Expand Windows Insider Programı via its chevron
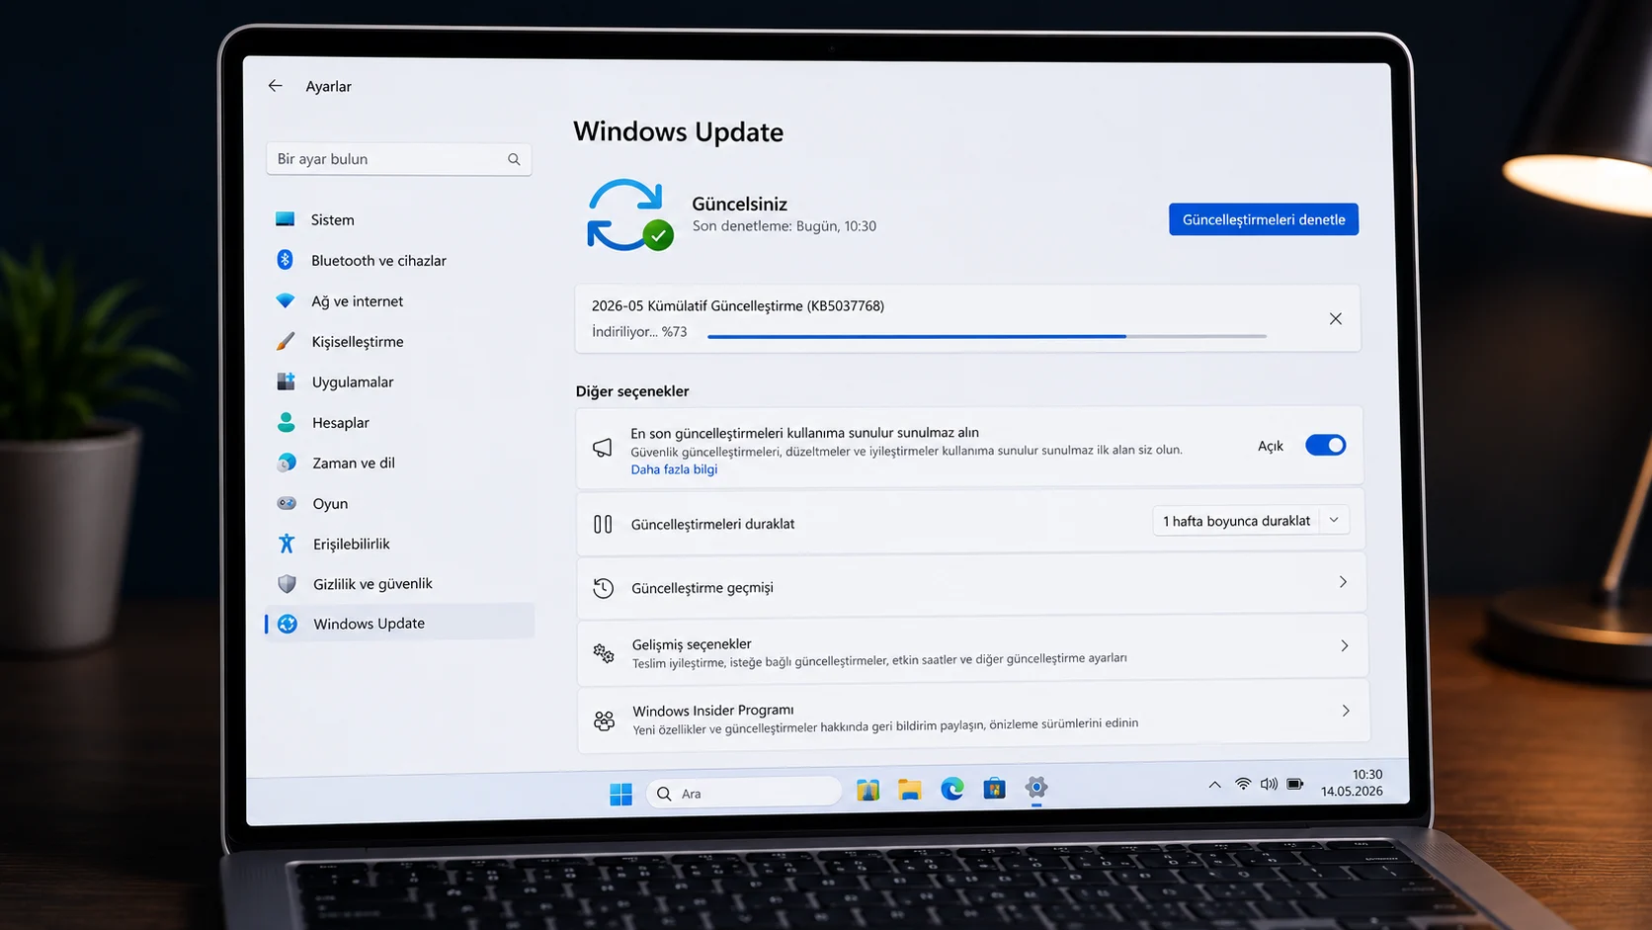Image resolution: width=1652 pixels, height=930 pixels. [1346, 711]
